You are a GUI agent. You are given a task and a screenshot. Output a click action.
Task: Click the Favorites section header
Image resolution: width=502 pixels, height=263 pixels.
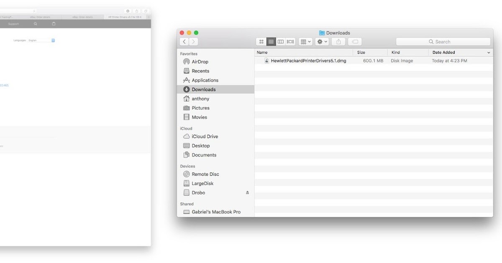click(189, 54)
